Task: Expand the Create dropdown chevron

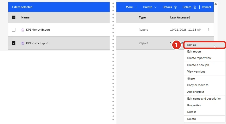Action: [x=155, y=7]
